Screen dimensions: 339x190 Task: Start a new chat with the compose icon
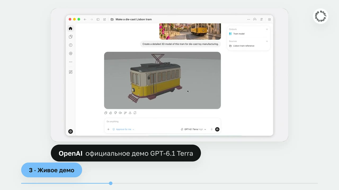[105, 19]
